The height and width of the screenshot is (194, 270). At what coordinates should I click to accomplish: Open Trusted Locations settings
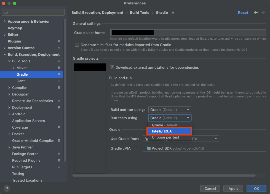27,180
